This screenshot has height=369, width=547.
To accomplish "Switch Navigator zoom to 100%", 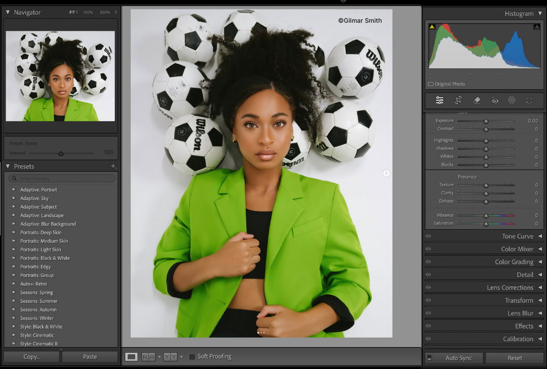I will 88,12.
